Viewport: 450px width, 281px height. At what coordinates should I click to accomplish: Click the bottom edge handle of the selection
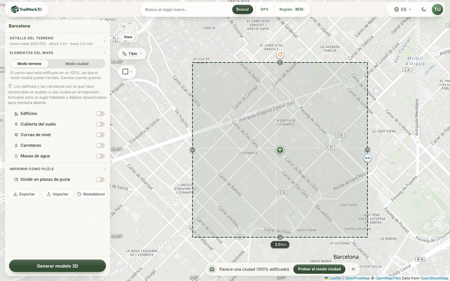point(280,237)
